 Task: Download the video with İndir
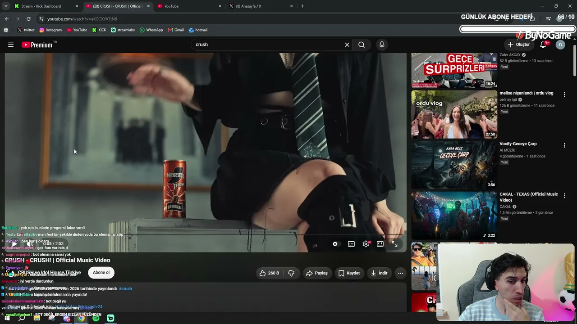[379, 273]
